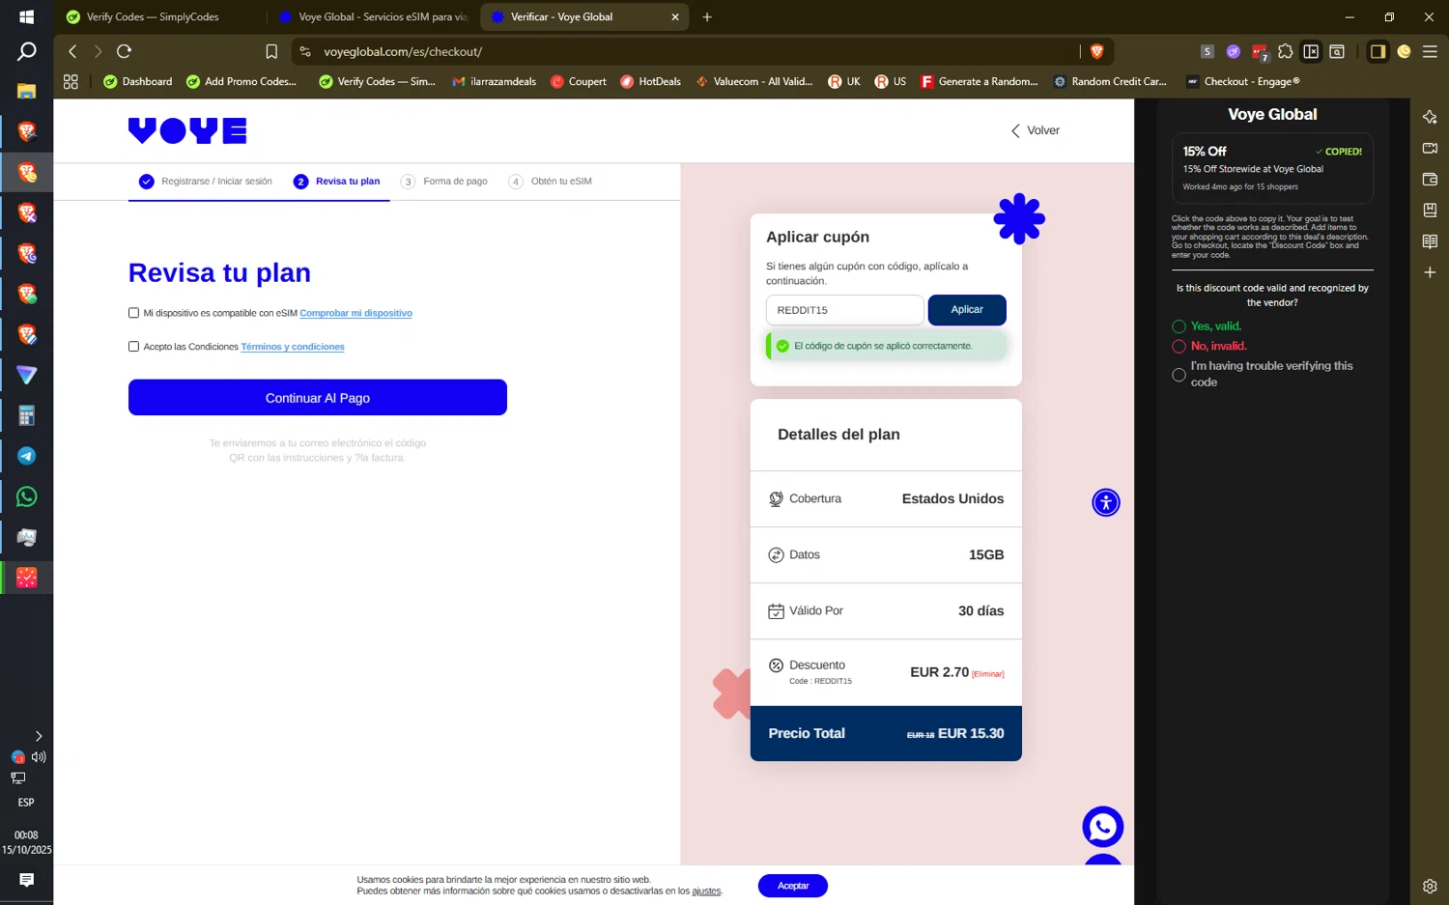Open the apps grid in the bookmarks bar
Screen dimensions: 1449x905
tap(71, 82)
